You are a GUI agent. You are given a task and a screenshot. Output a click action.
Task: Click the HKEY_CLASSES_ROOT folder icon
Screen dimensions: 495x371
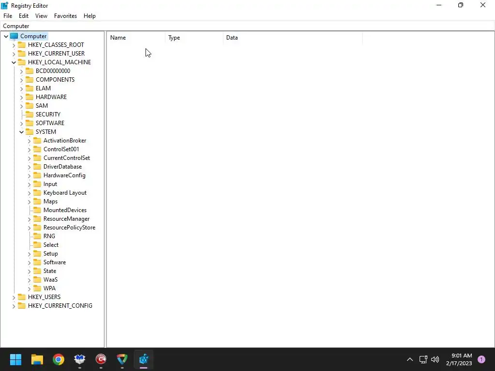coord(22,45)
